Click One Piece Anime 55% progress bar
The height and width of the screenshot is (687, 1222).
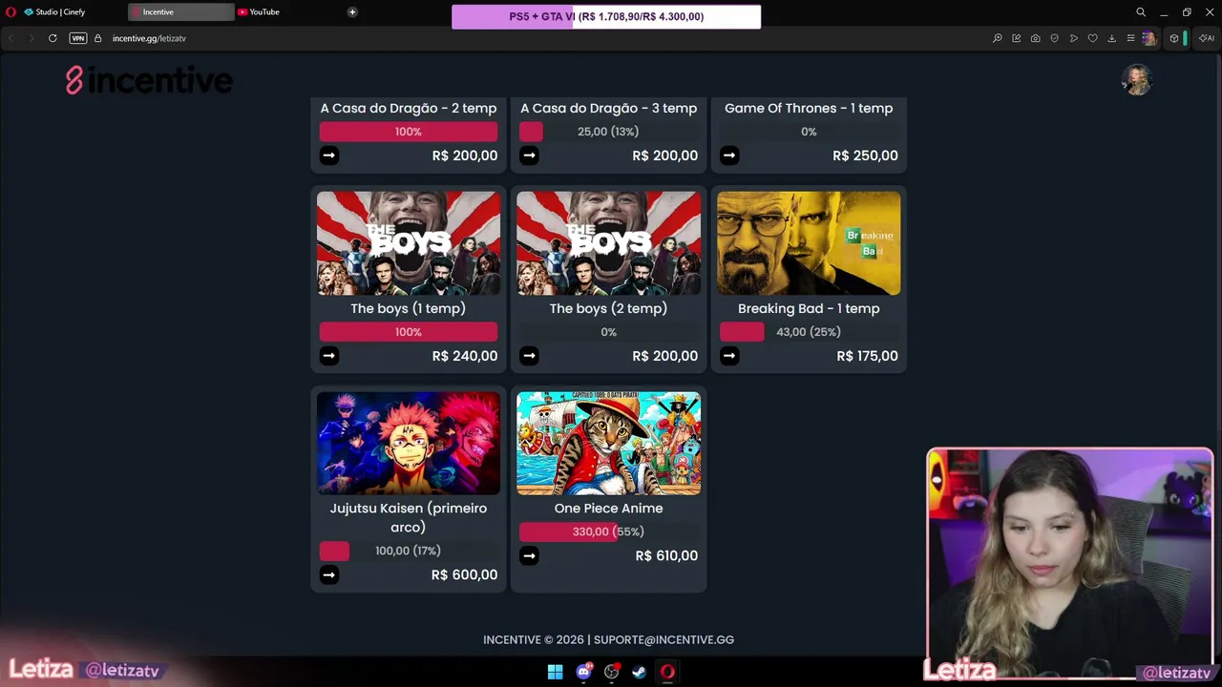pos(609,531)
